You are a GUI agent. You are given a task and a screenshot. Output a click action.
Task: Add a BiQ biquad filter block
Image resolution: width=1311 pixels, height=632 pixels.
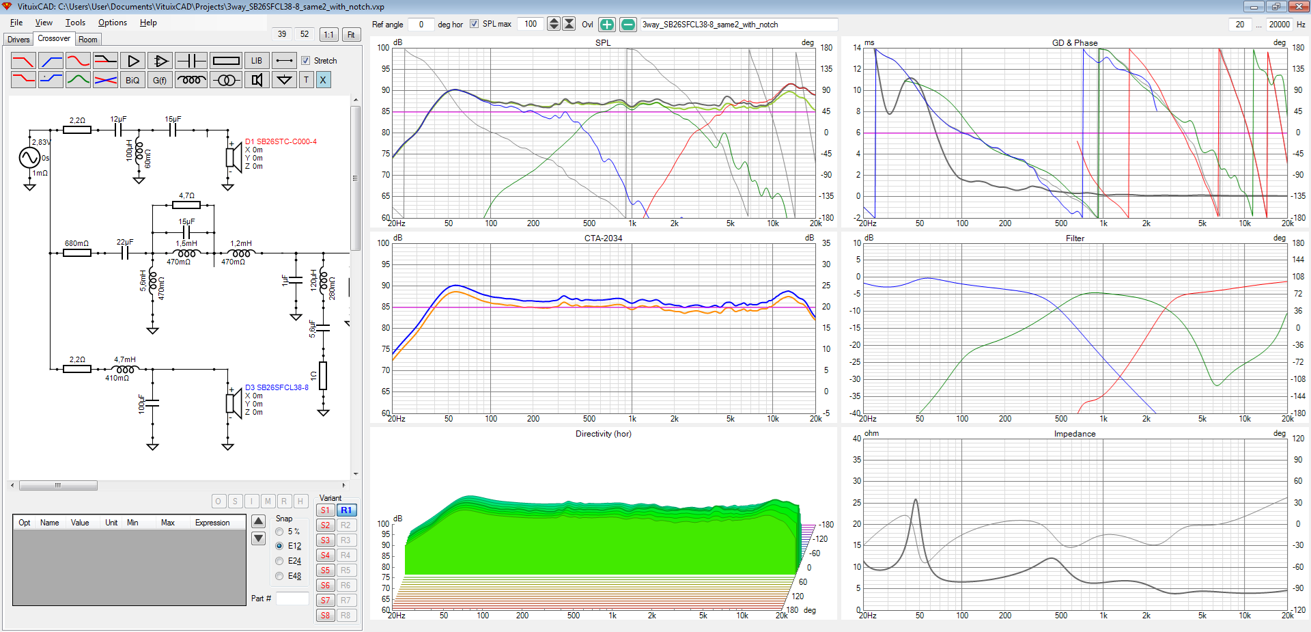(x=132, y=80)
